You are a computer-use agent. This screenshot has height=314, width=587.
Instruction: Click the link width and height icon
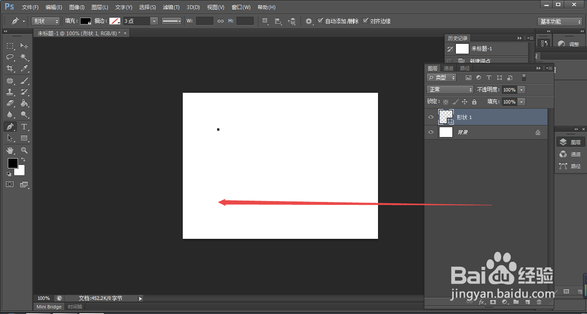(221, 21)
